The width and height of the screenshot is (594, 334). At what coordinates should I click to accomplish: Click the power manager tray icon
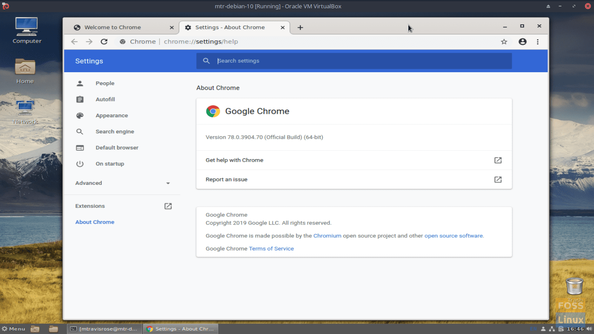[x=561, y=329]
